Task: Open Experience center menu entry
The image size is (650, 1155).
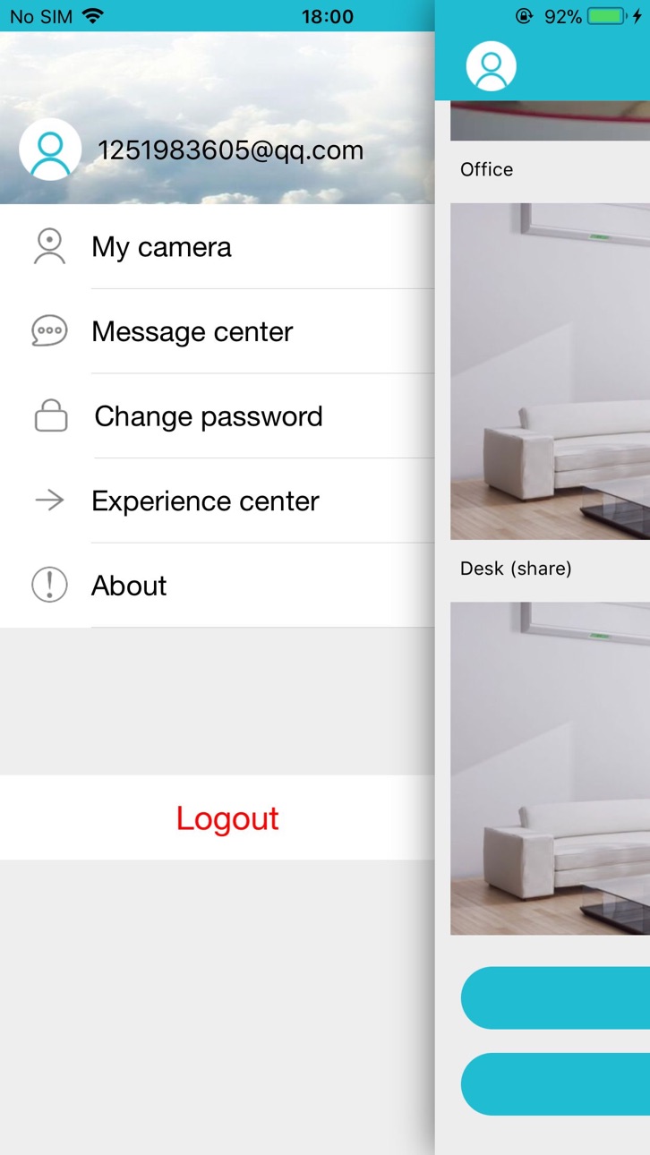Action: pos(218,501)
